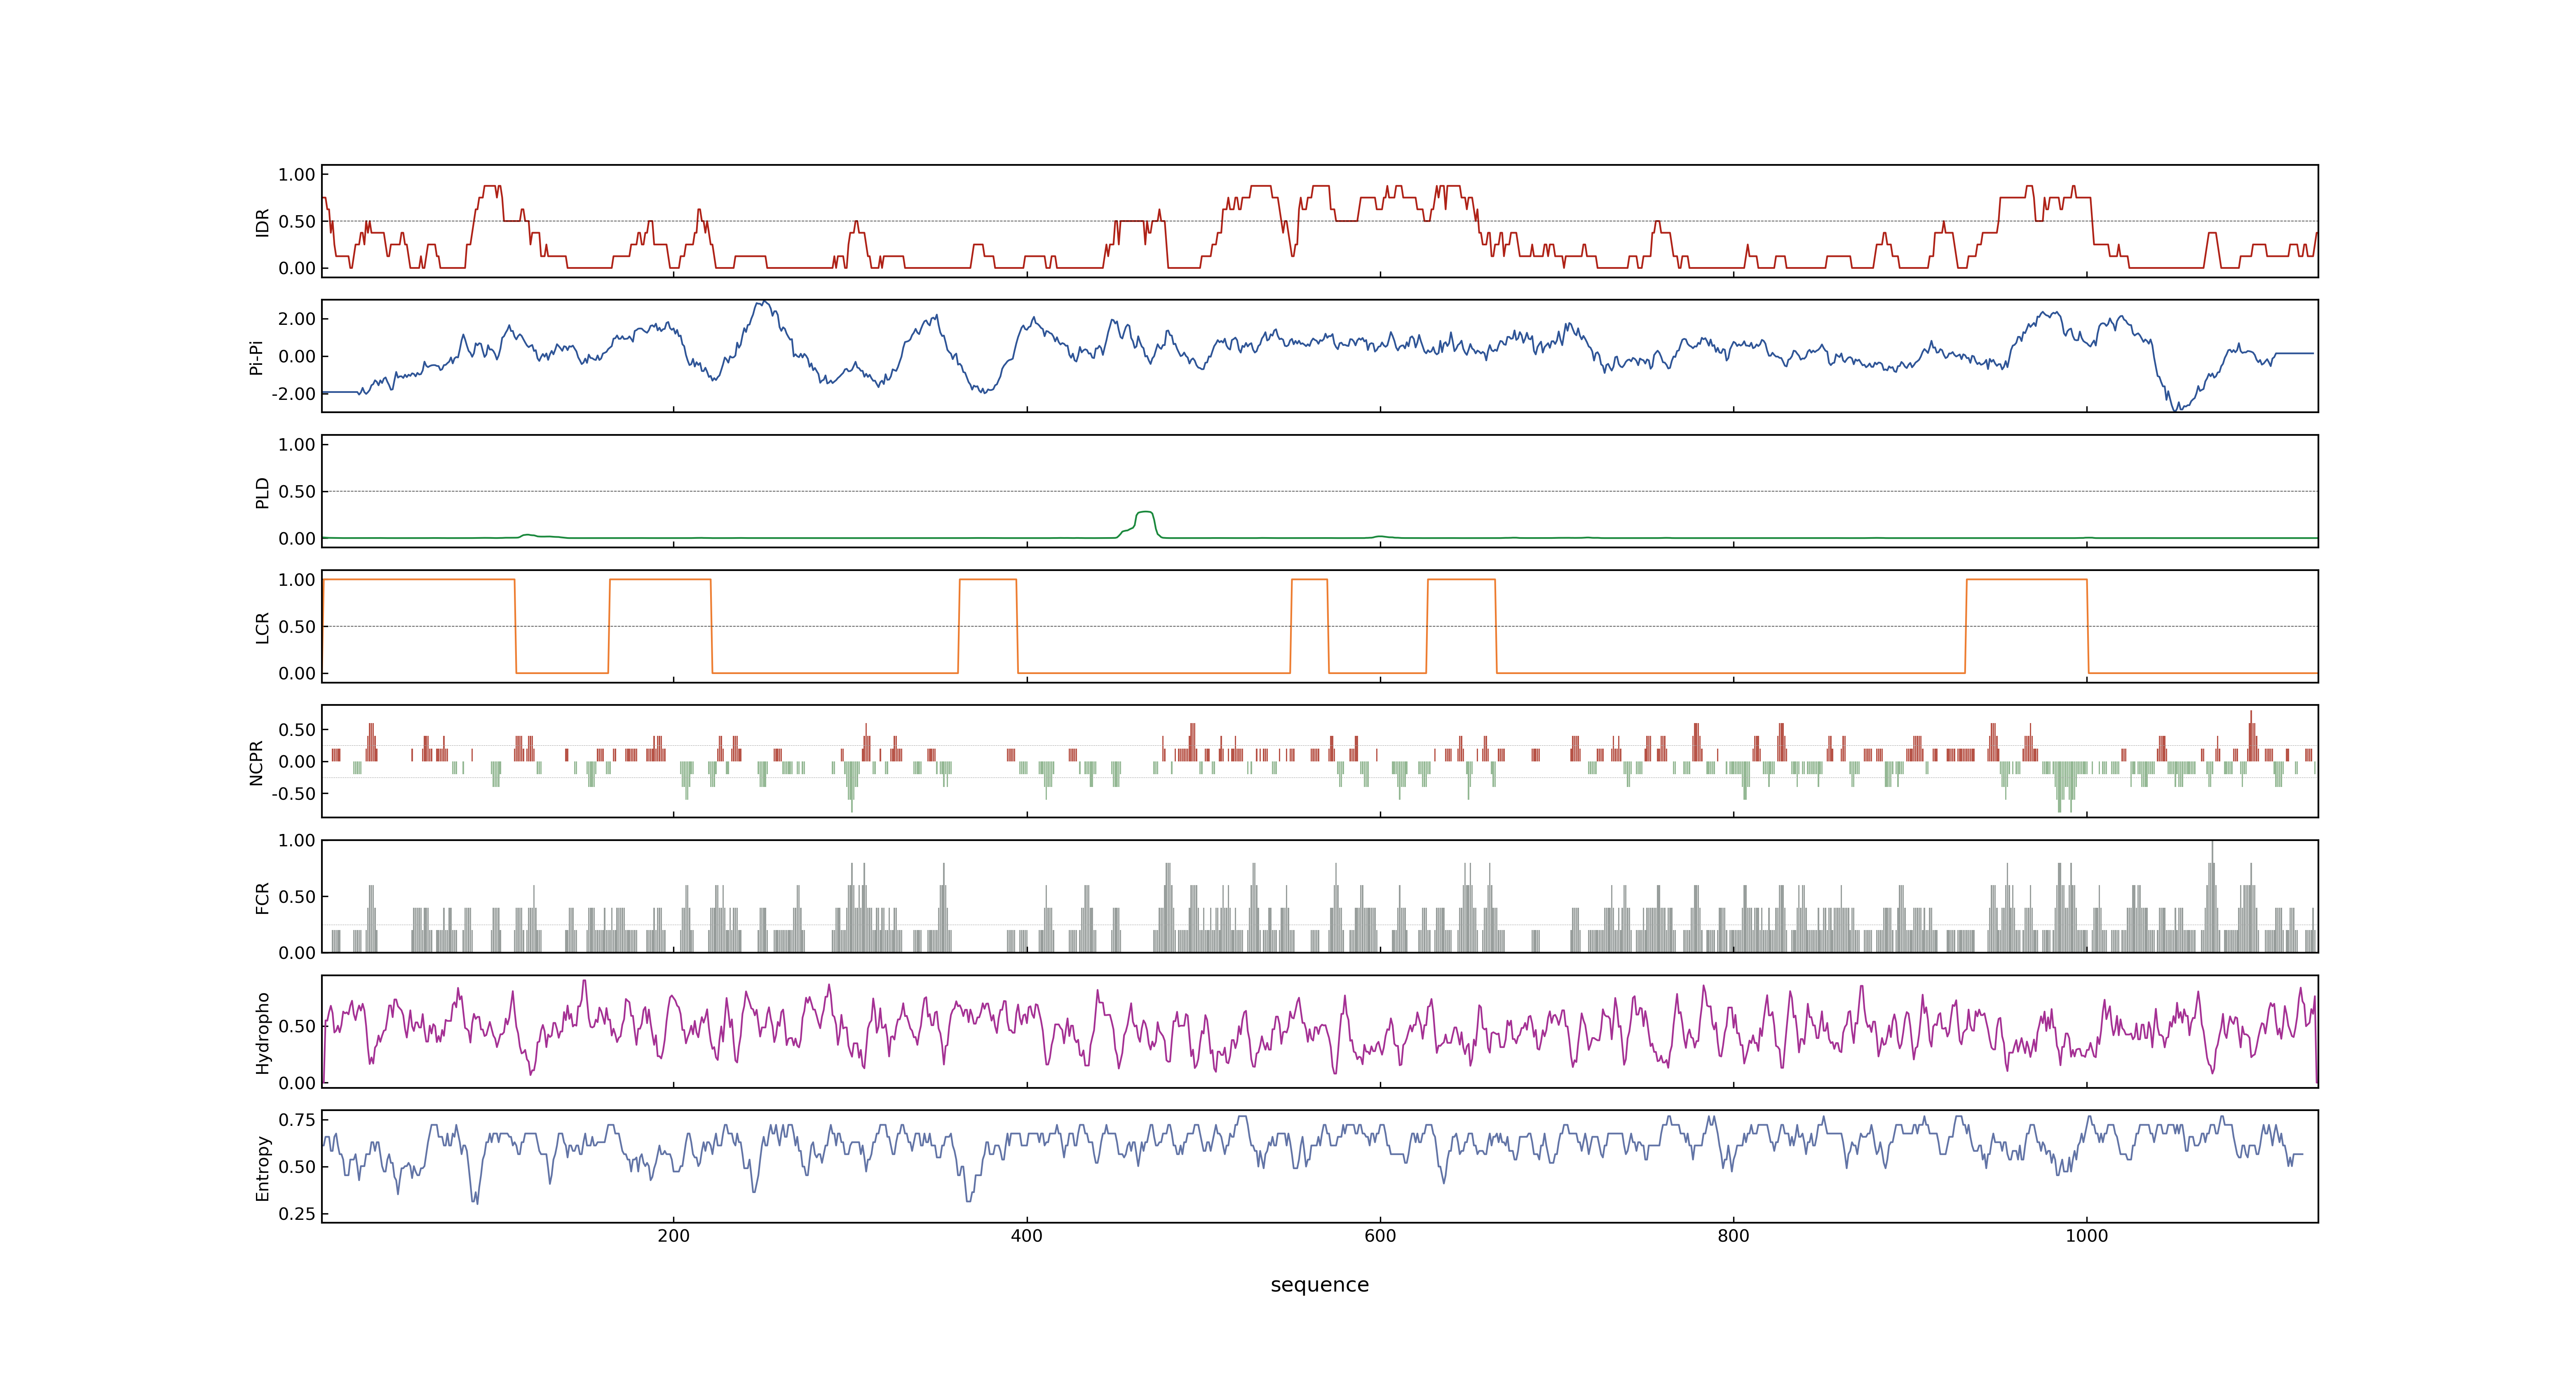Viewport: 2576px width, 1374px height.
Task: Click the IDR y-axis label
Action: (262, 222)
